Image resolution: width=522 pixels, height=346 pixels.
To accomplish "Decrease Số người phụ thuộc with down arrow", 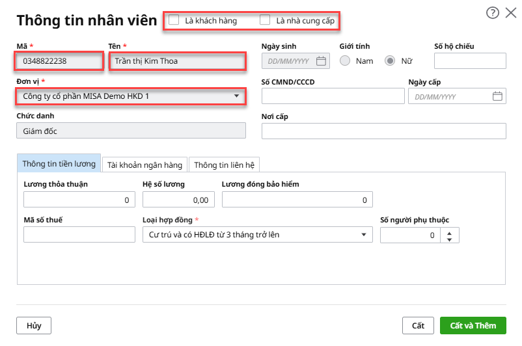I will (x=449, y=239).
